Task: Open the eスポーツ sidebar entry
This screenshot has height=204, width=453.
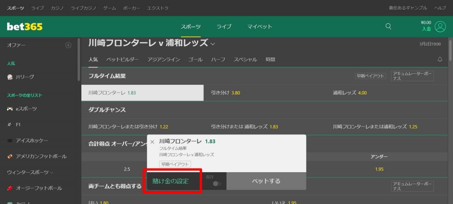Action: point(22,109)
